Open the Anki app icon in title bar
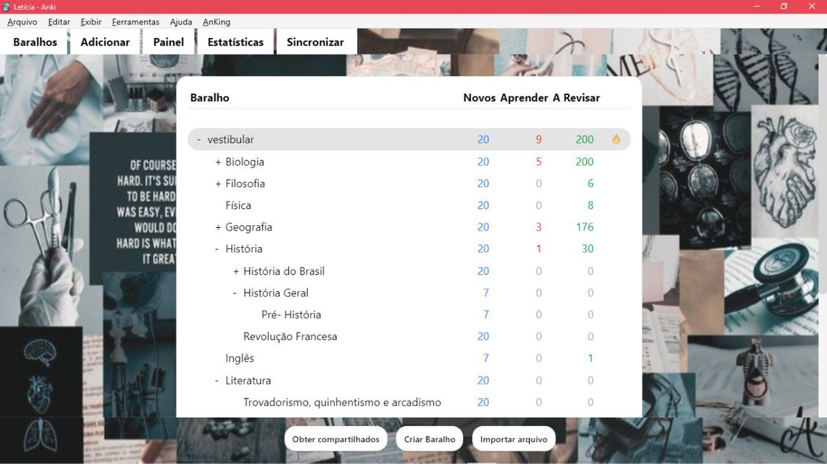827x464 pixels. (6, 6)
